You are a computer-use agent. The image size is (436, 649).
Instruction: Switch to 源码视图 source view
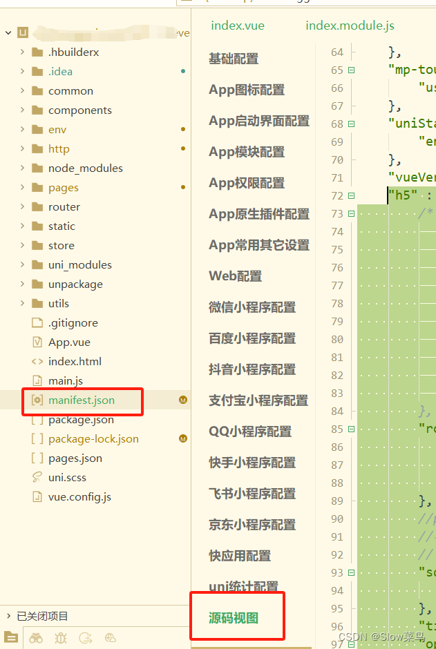234,618
